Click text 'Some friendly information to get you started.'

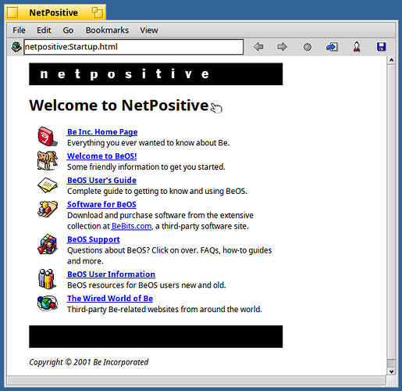pyautogui.click(x=146, y=167)
